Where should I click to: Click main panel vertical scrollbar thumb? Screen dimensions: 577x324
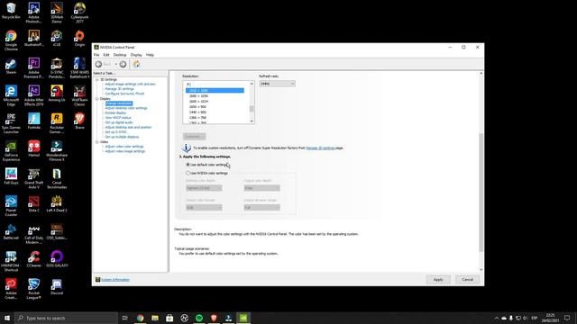481,192
